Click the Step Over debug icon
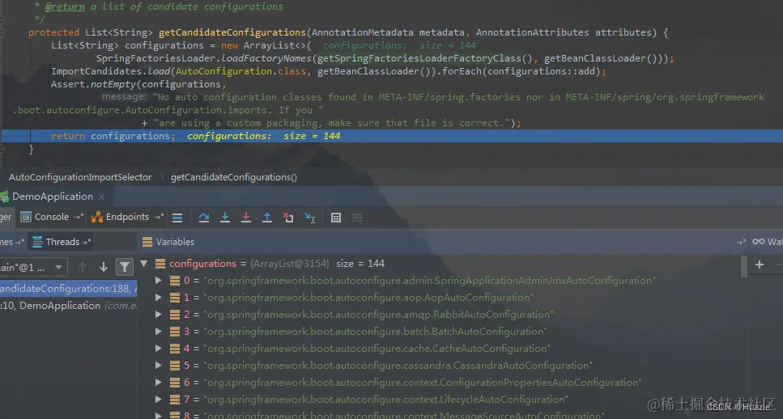The width and height of the screenshot is (783, 419). pos(204,218)
